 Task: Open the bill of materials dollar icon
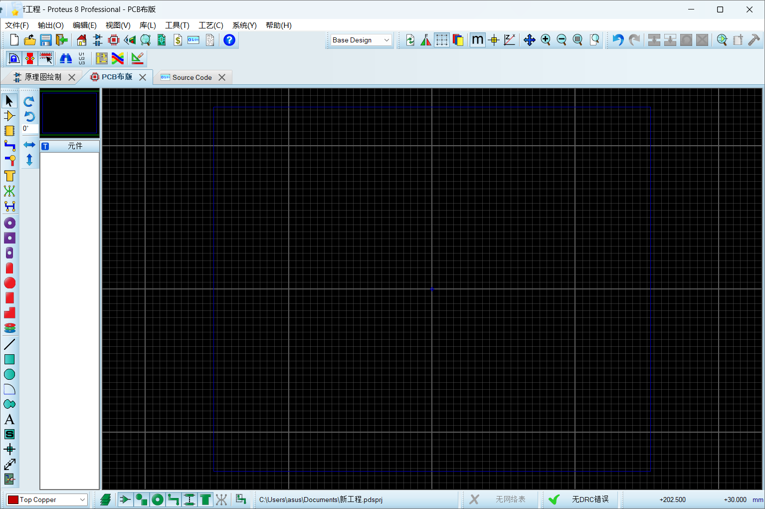point(178,40)
